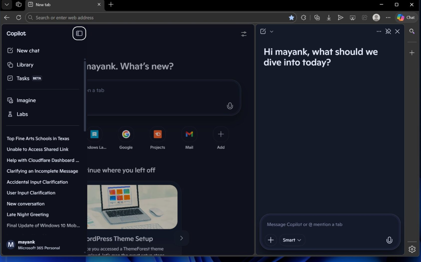
Task: Click the Share toolbar icon
Action: (x=364, y=17)
